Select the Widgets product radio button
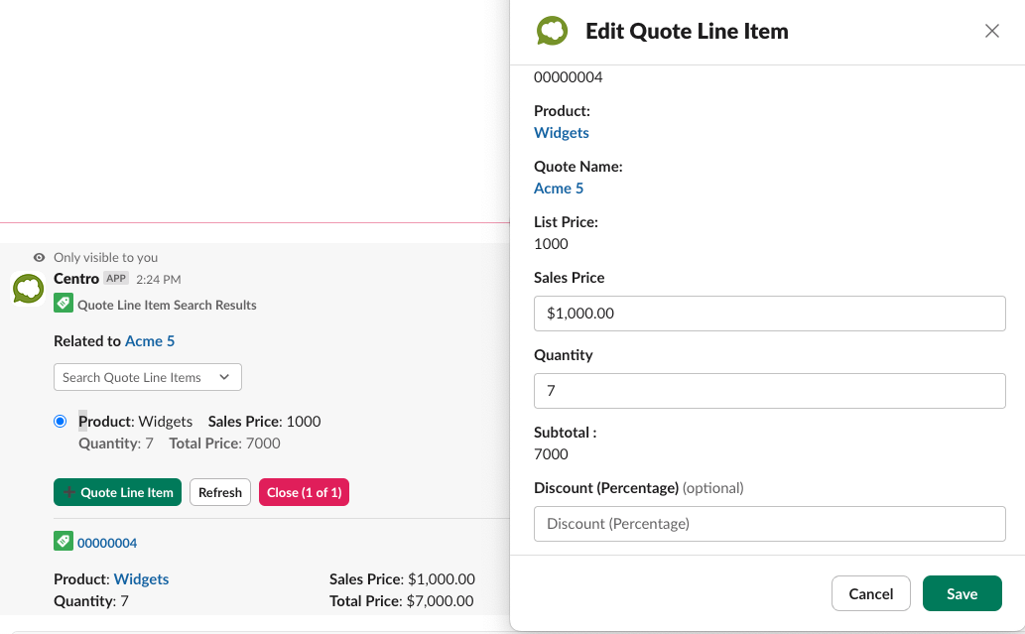The width and height of the screenshot is (1025, 634). point(61,422)
